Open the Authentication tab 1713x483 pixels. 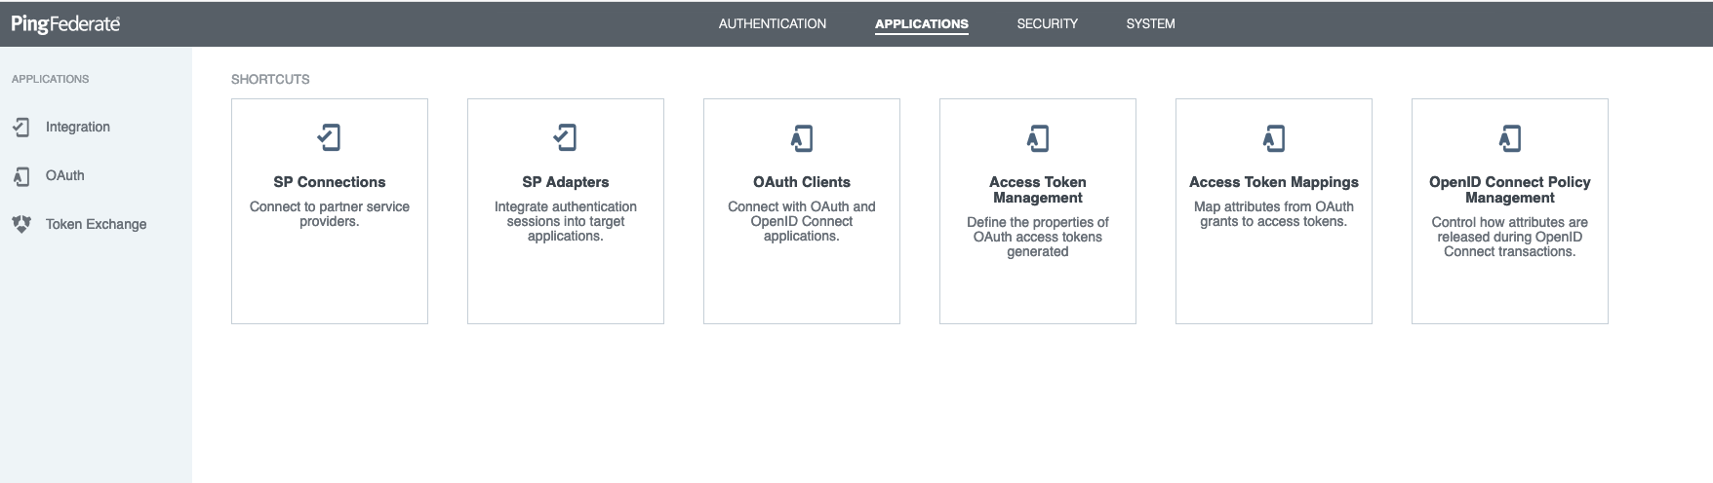(x=772, y=23)
